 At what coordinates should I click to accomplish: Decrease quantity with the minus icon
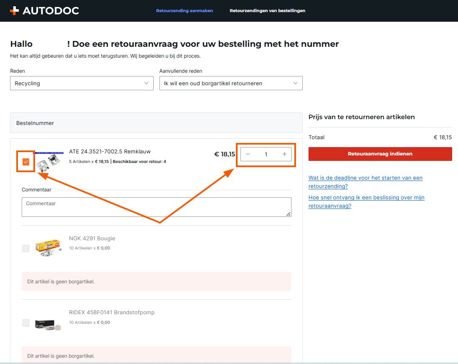(248, 154)
